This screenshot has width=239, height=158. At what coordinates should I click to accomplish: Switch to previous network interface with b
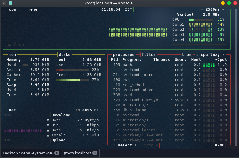pyautogui.click(x=79, y=110)
